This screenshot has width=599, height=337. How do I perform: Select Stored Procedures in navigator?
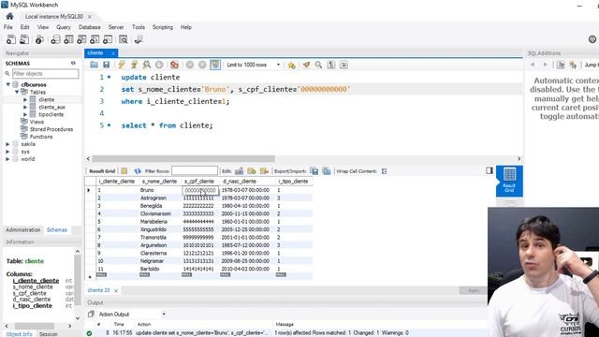pos(51,129)
